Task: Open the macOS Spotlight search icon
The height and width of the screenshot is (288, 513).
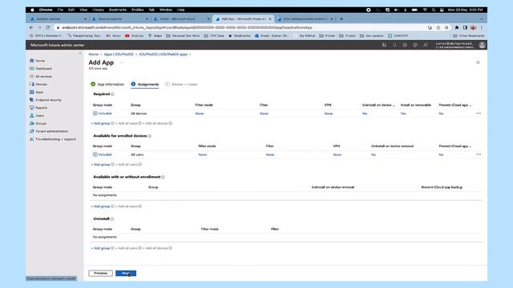Action: [434, 10]
